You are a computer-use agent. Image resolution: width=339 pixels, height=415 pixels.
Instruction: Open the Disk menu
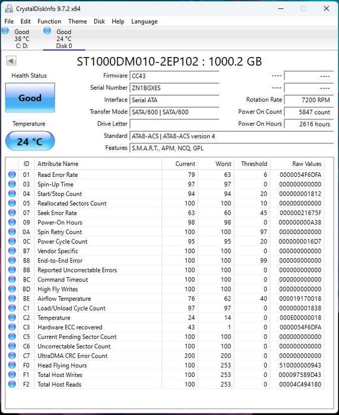[99, 21]
